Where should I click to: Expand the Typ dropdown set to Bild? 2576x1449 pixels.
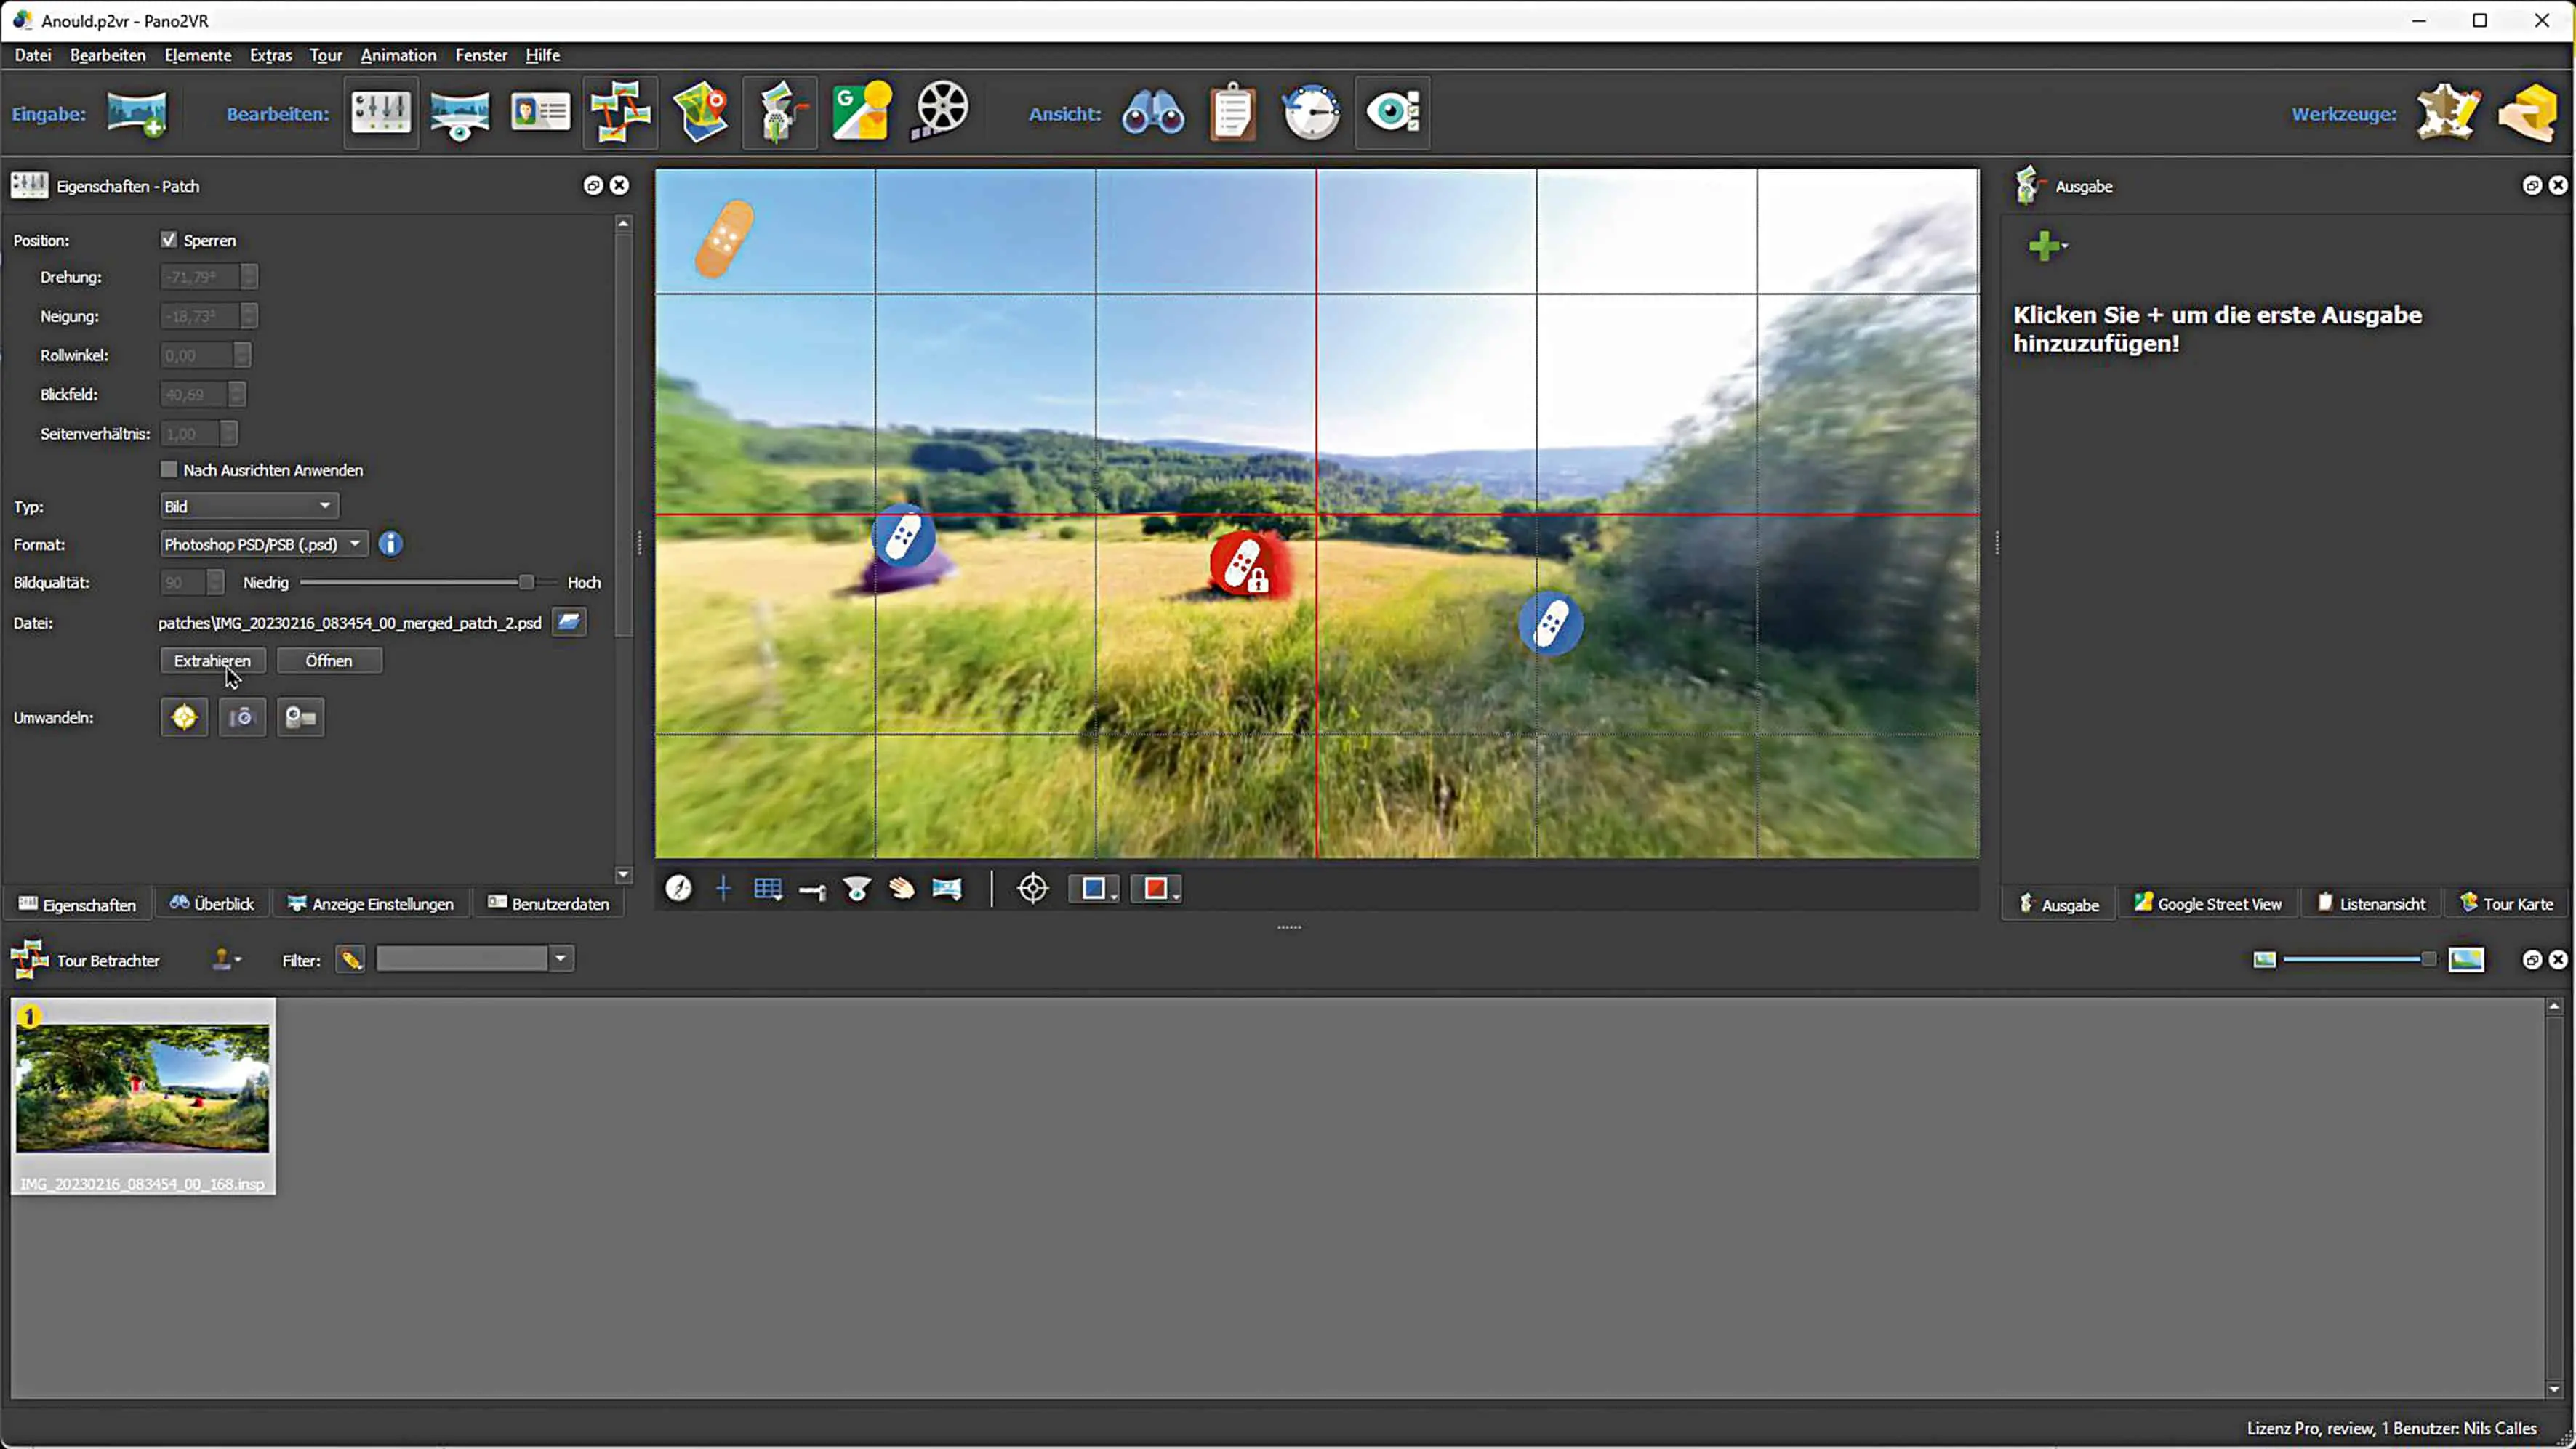click(249, 506)
